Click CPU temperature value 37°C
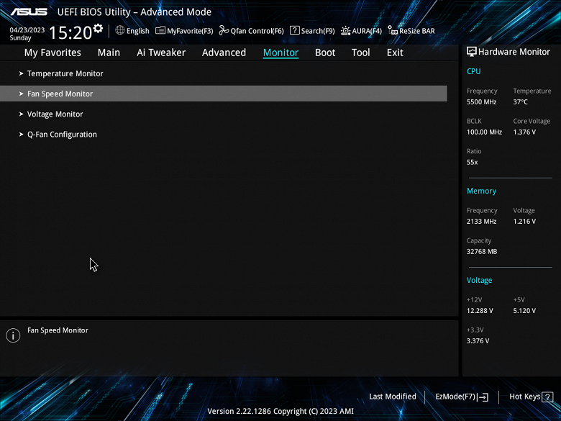Image resolution: width=561 pixels, height=421 pixels. point(521,102)
